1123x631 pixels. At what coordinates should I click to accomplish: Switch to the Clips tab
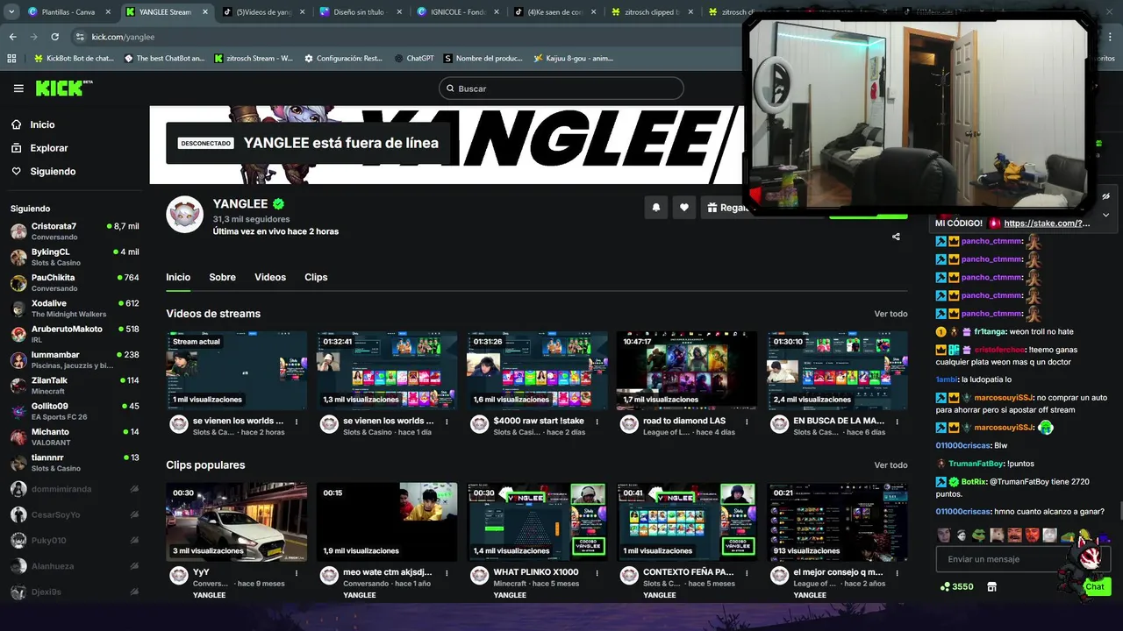316,277
